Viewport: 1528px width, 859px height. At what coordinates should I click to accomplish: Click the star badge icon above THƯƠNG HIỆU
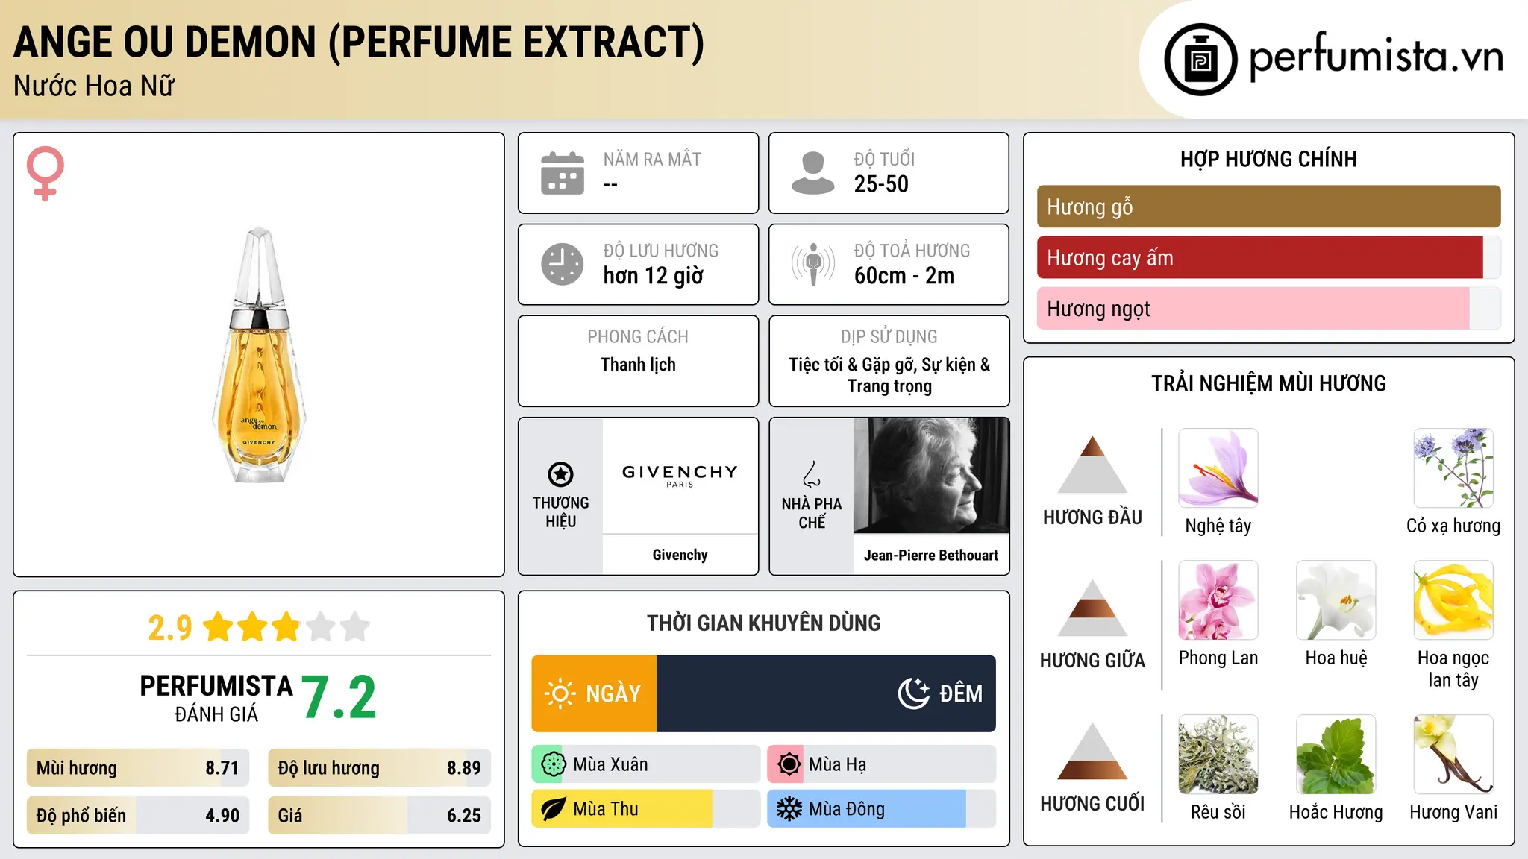tap(561, 473)
